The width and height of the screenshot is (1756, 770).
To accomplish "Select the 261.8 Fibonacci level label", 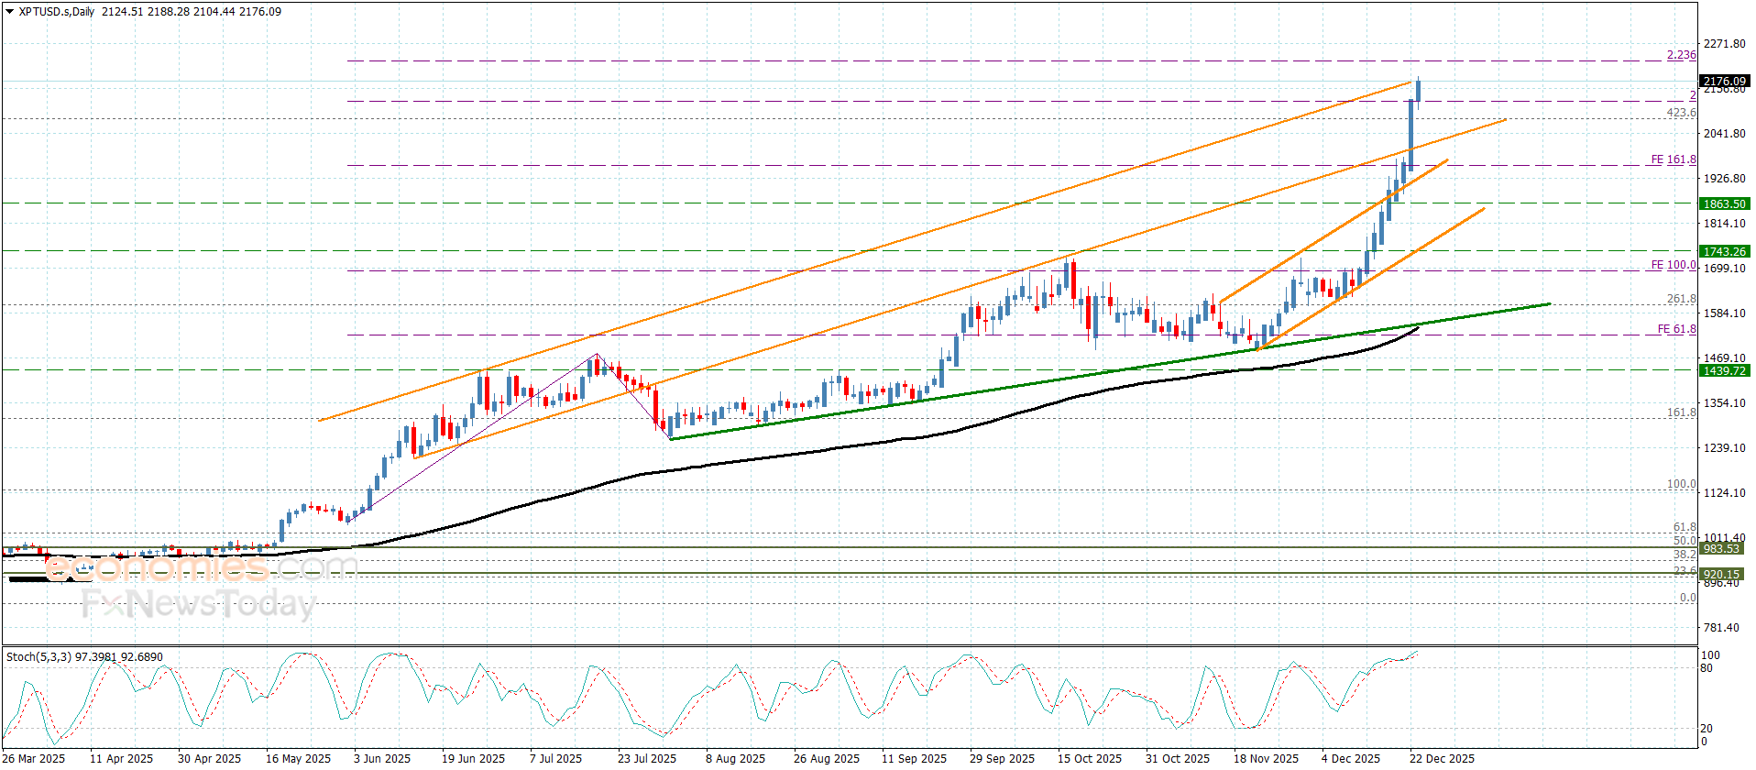I will point(1681,299).
